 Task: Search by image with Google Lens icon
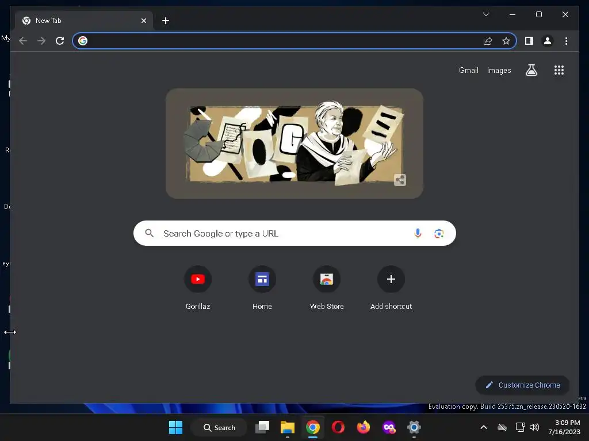439,233
